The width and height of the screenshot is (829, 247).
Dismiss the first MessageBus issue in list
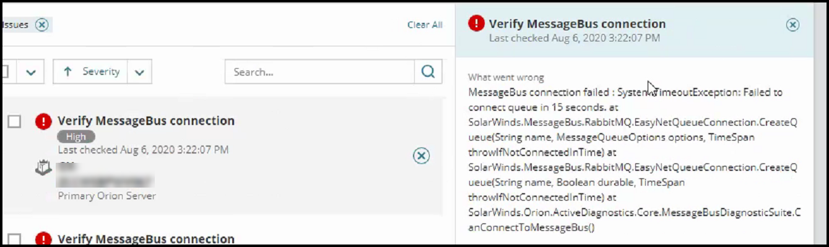click(421, 156)
